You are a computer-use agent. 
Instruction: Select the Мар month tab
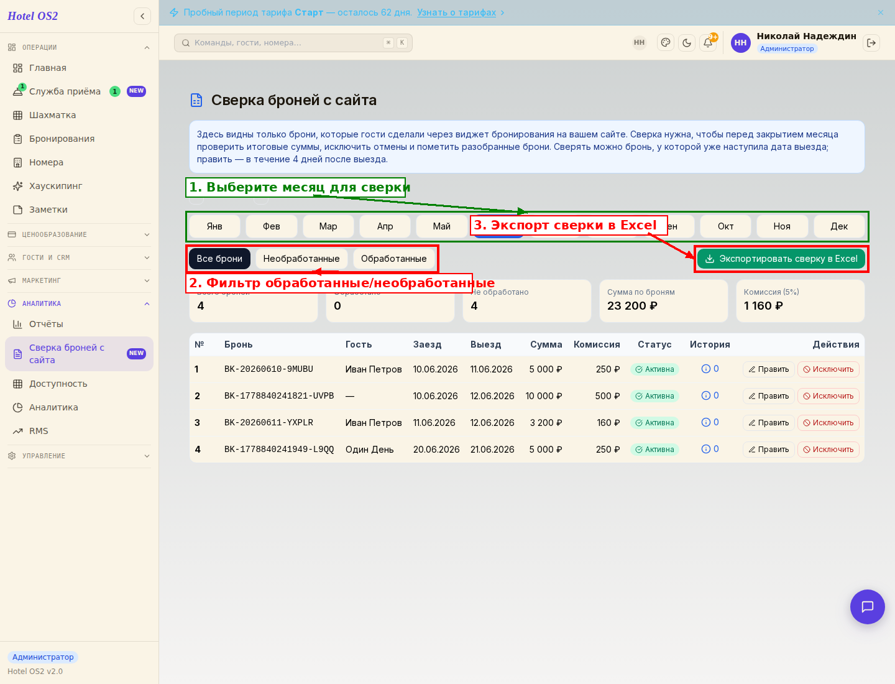click(x=328, y=226)
